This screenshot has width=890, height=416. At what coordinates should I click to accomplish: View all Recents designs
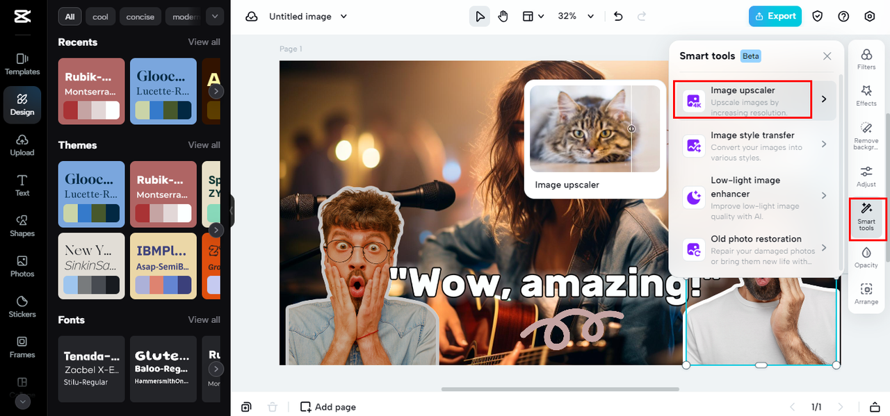coord(204,42)
